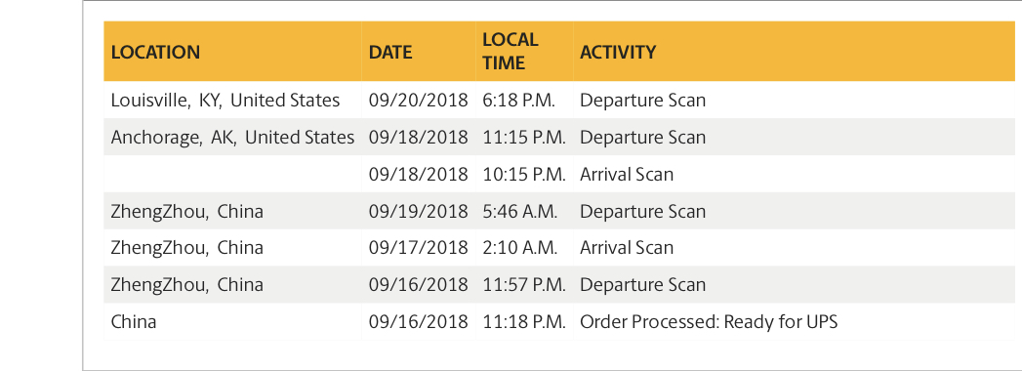
Task: Click the 5:46 A.M. time cell
Action: 525,211
